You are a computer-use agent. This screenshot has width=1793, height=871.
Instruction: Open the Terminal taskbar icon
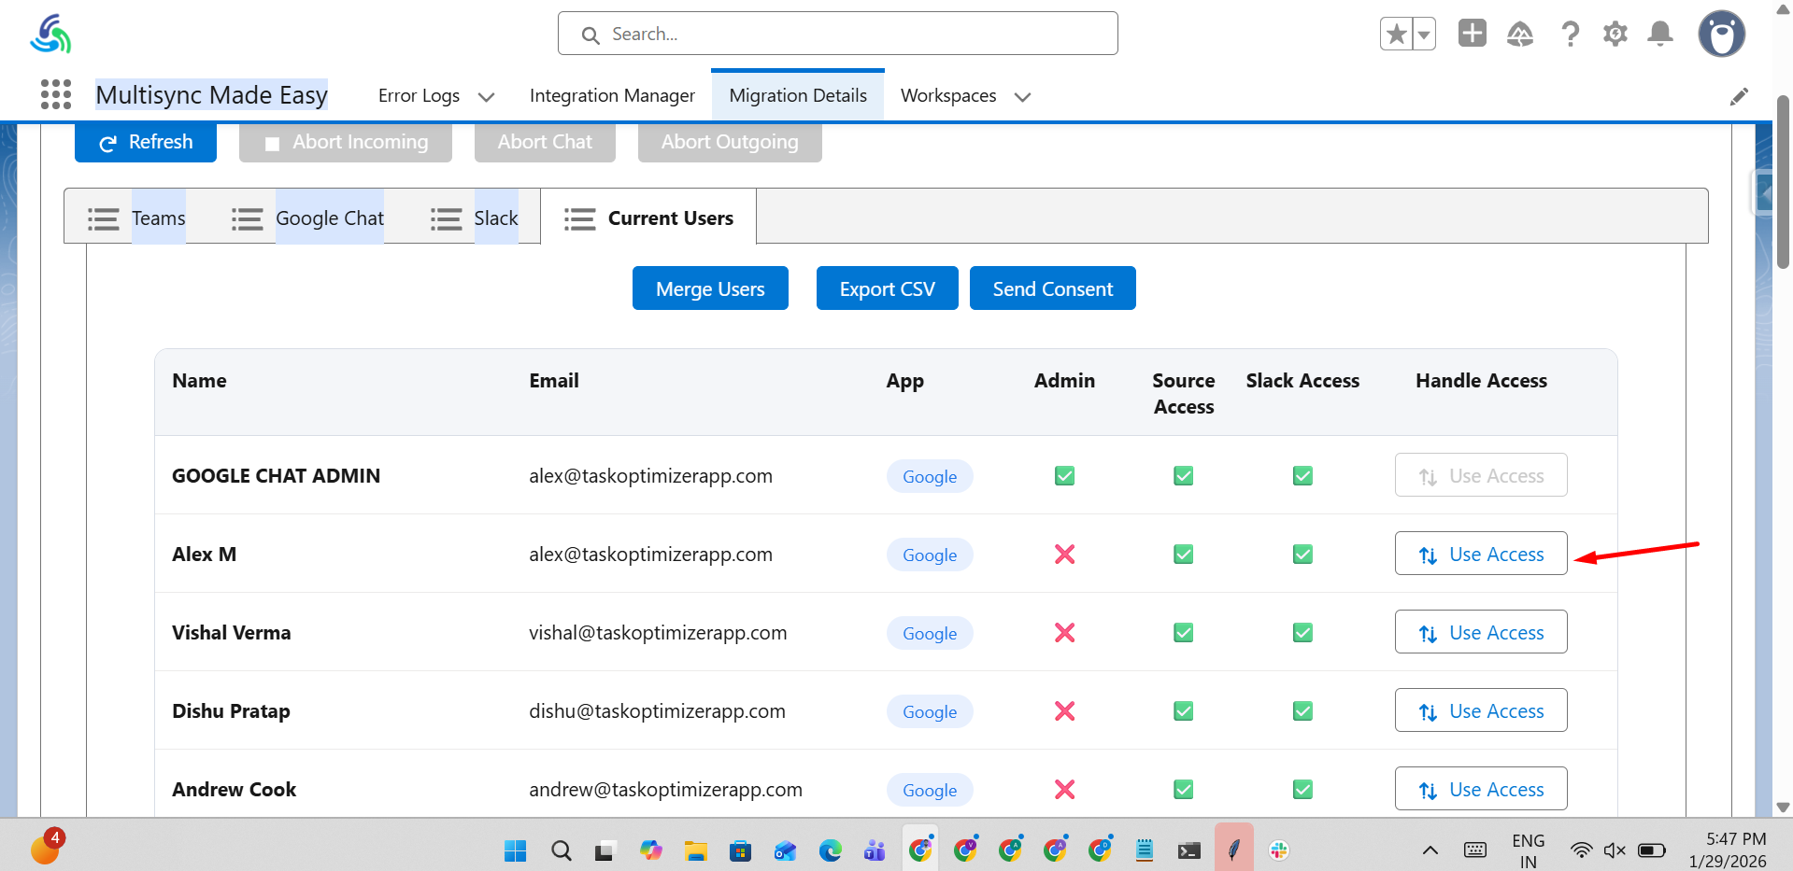[1188, 850]
